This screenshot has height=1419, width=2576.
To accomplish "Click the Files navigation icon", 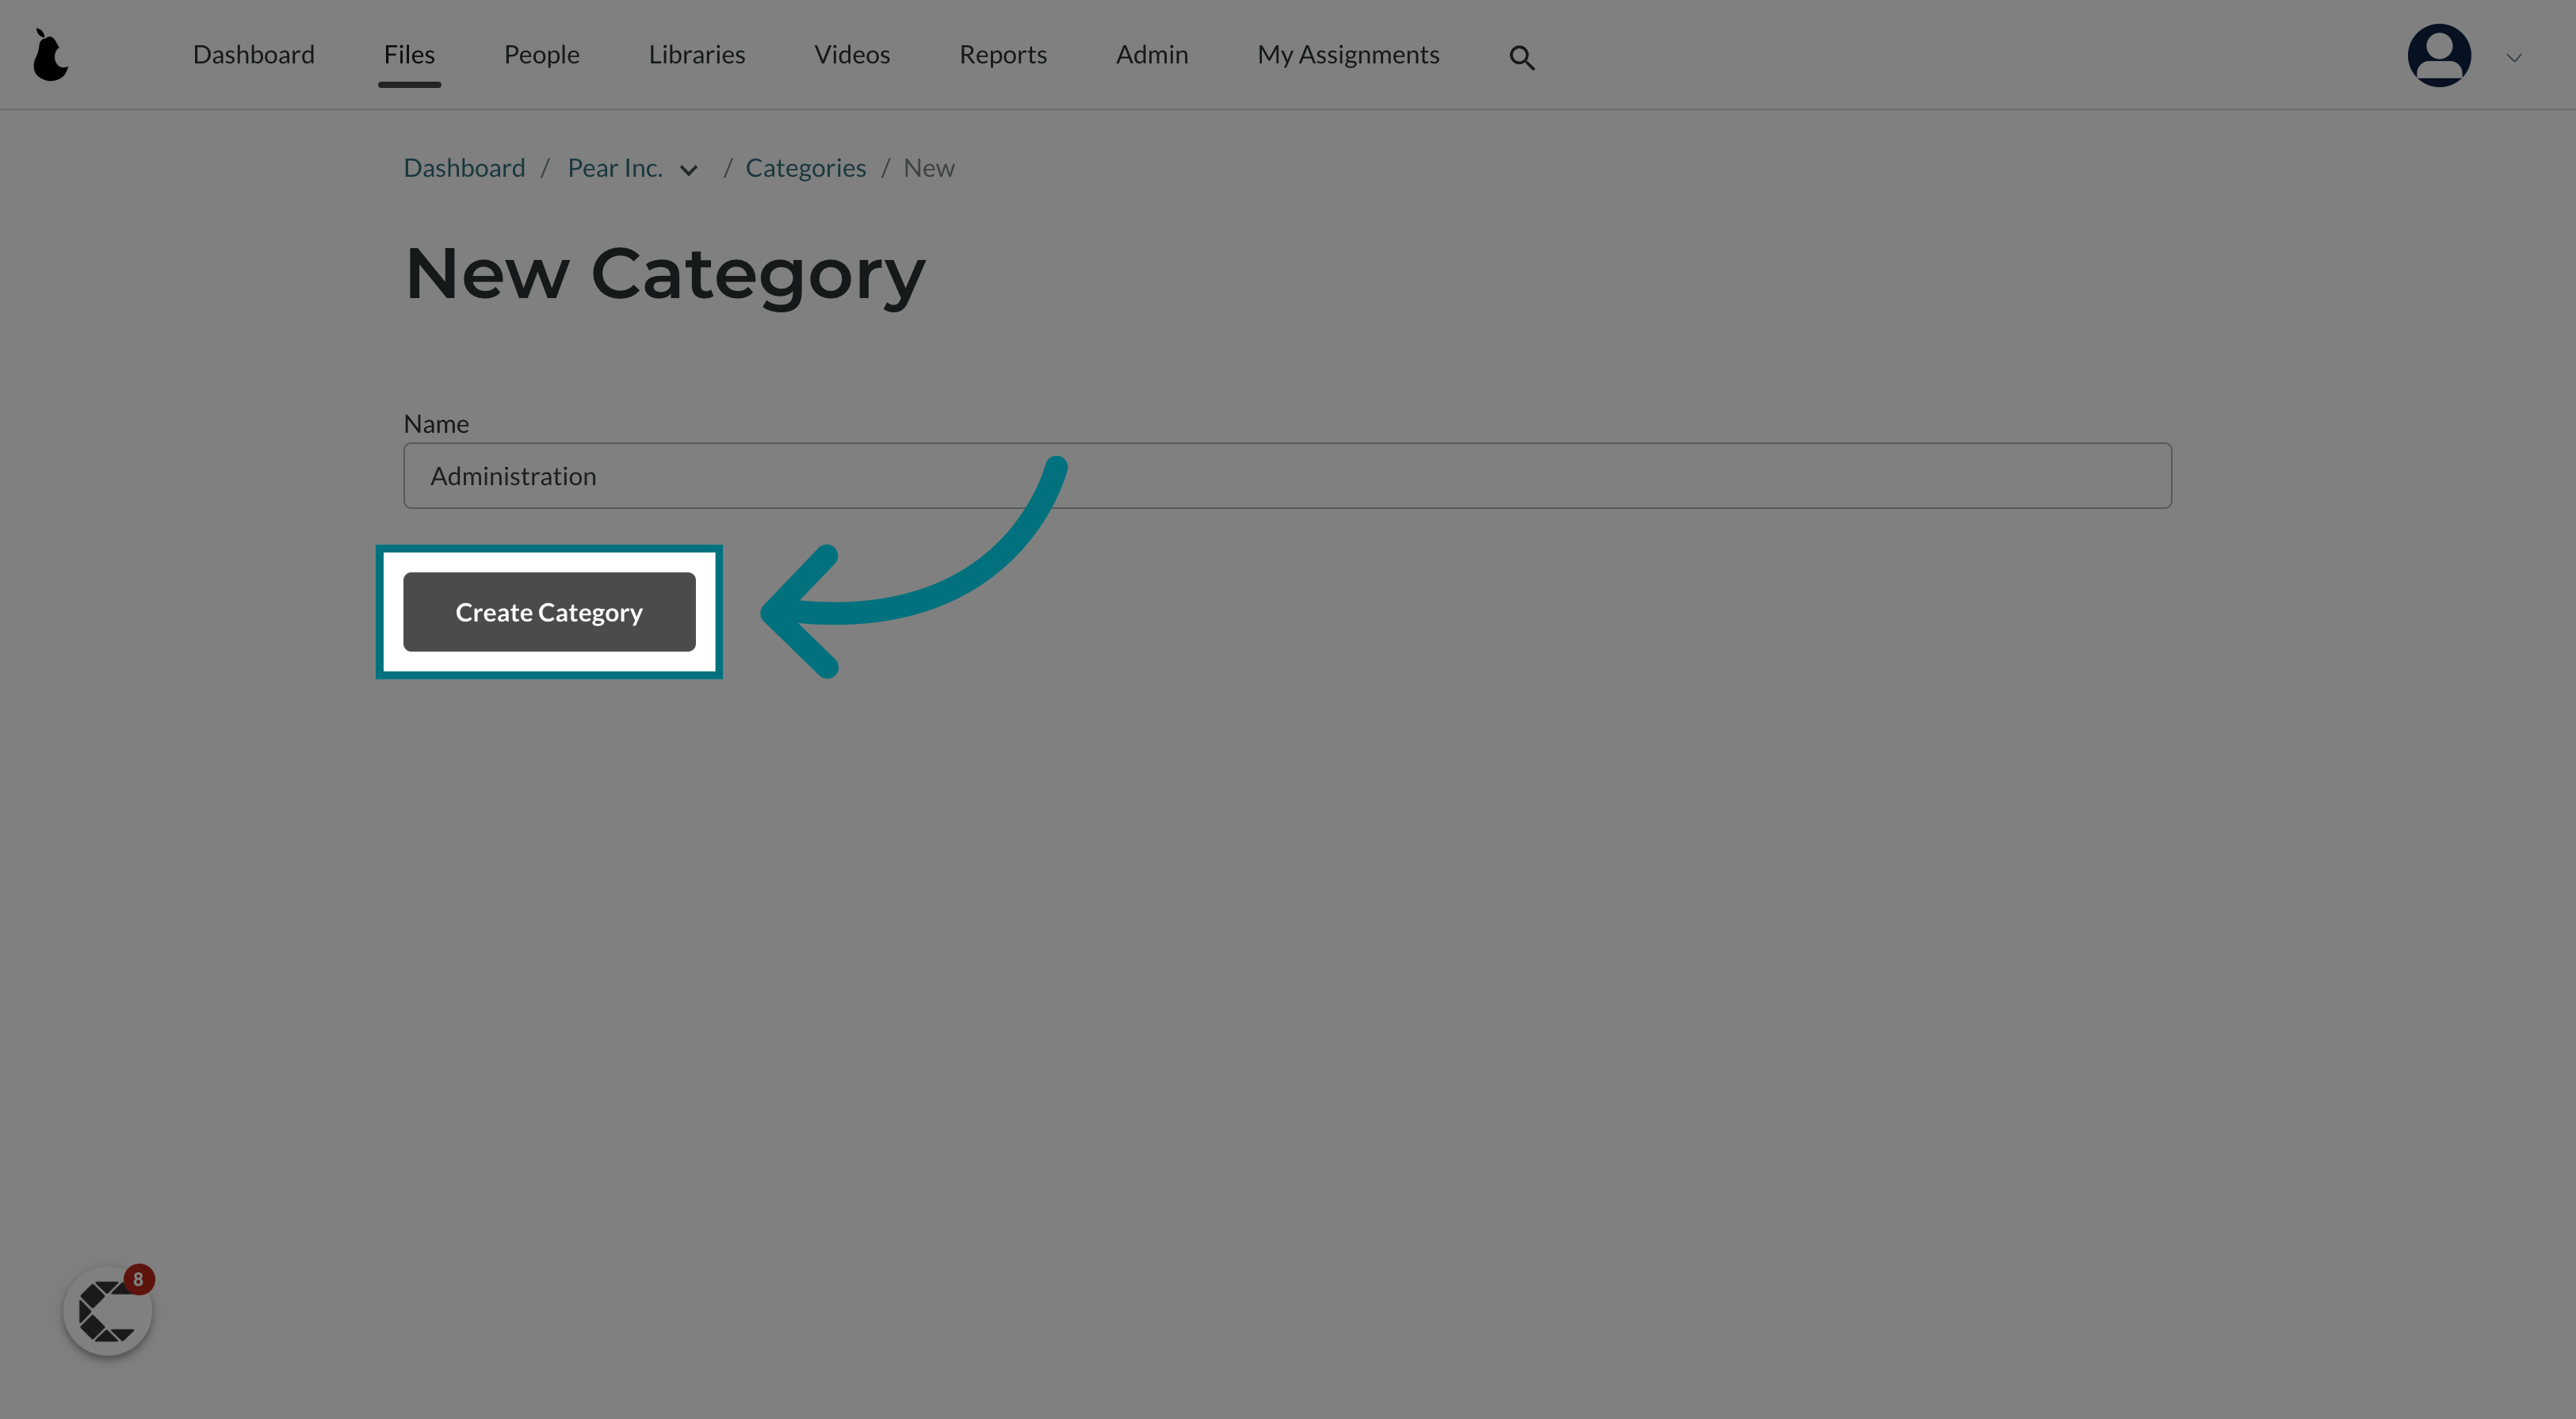I will (409, 54).
